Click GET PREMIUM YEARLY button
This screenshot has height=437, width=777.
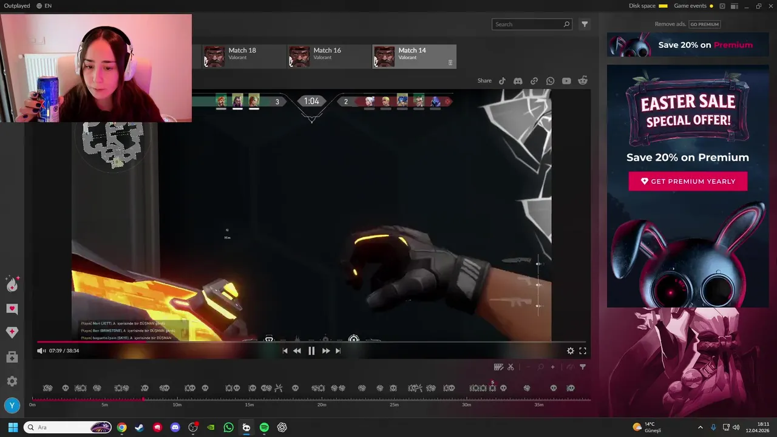tap(688, 181)
